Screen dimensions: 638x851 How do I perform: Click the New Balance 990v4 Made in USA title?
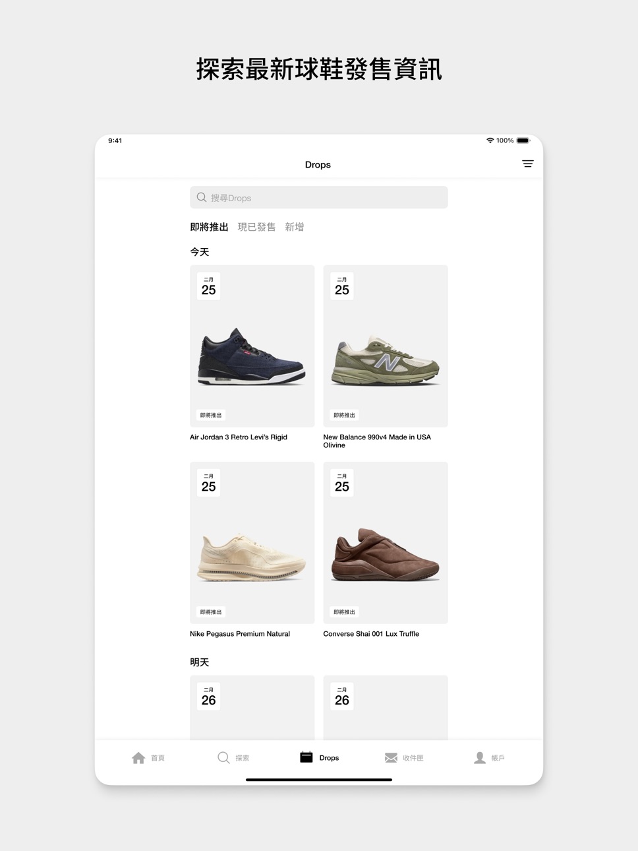click(x=377, y=441)
